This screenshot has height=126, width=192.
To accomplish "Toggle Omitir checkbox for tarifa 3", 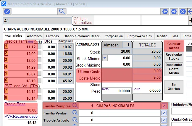I will coord(40,60).
